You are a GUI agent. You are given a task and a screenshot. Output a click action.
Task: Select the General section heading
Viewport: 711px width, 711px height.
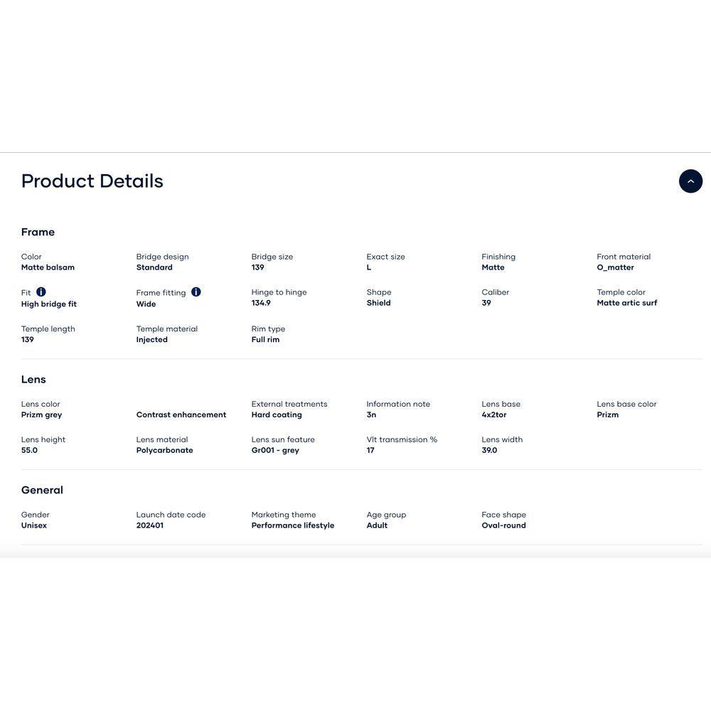[x=42, y=491]
